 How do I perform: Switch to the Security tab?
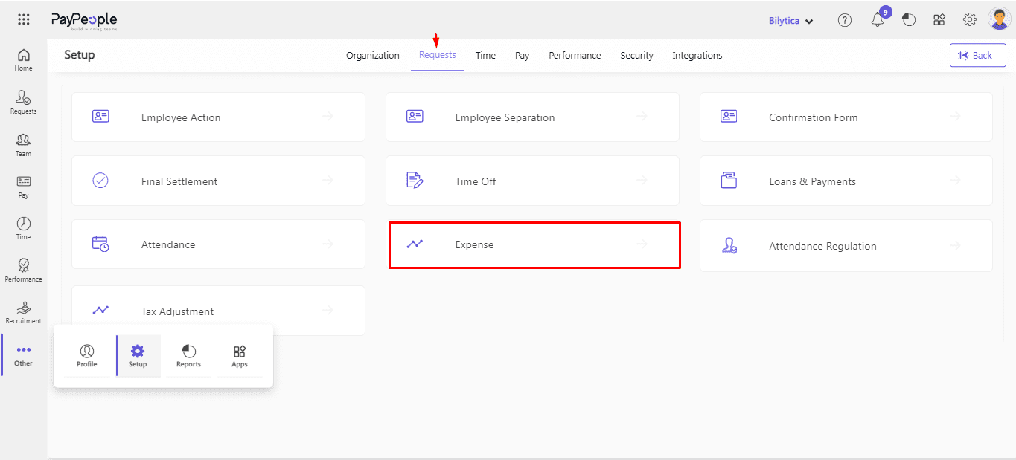click(x=636, y=56)
